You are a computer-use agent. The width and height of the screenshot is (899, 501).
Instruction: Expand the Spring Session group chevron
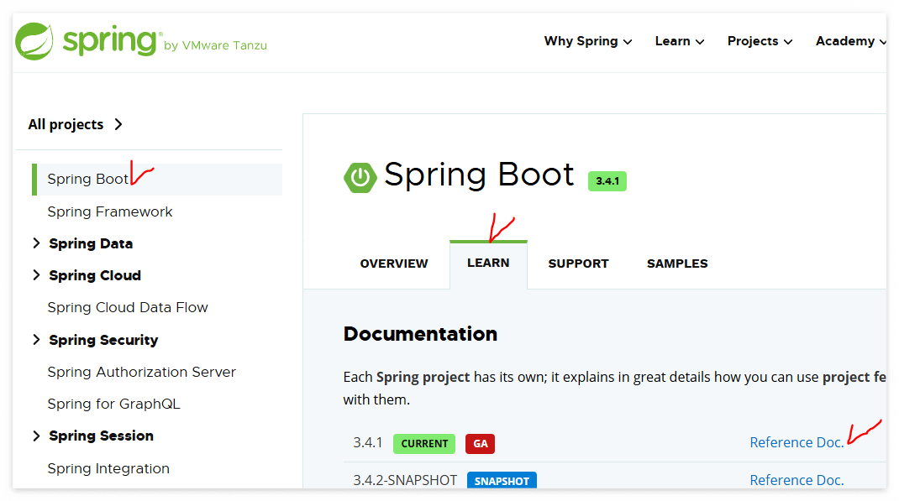click(36, 436)
